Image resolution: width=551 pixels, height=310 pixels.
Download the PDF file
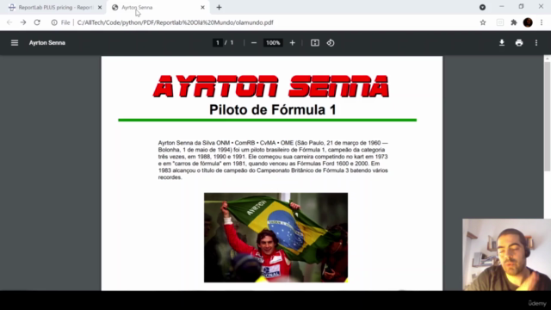click(502, 43)
